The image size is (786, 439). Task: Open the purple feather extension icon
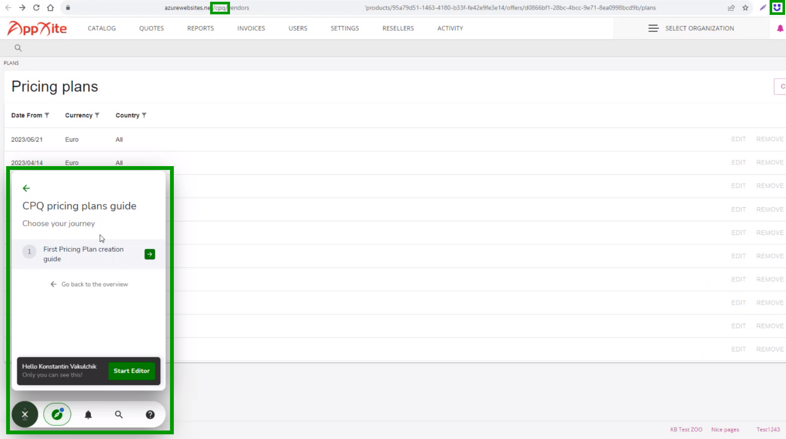763,8
